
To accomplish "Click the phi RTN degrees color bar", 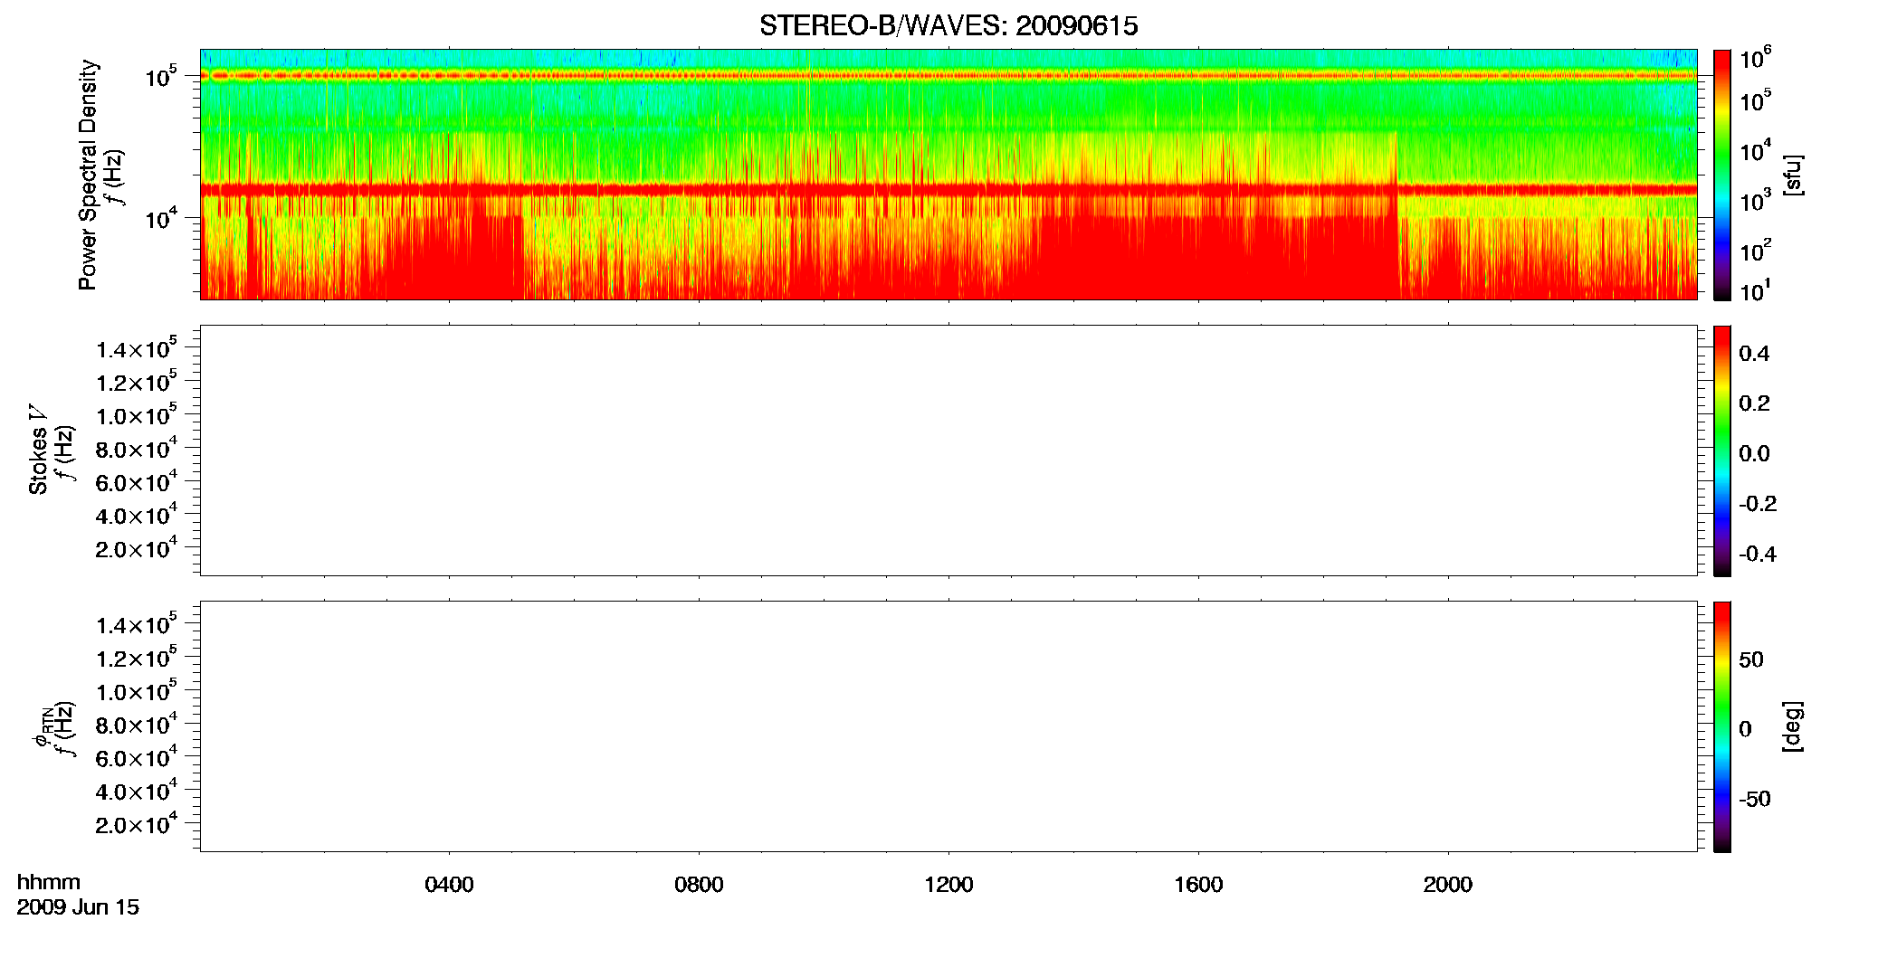I will [x=1722, y=726].
